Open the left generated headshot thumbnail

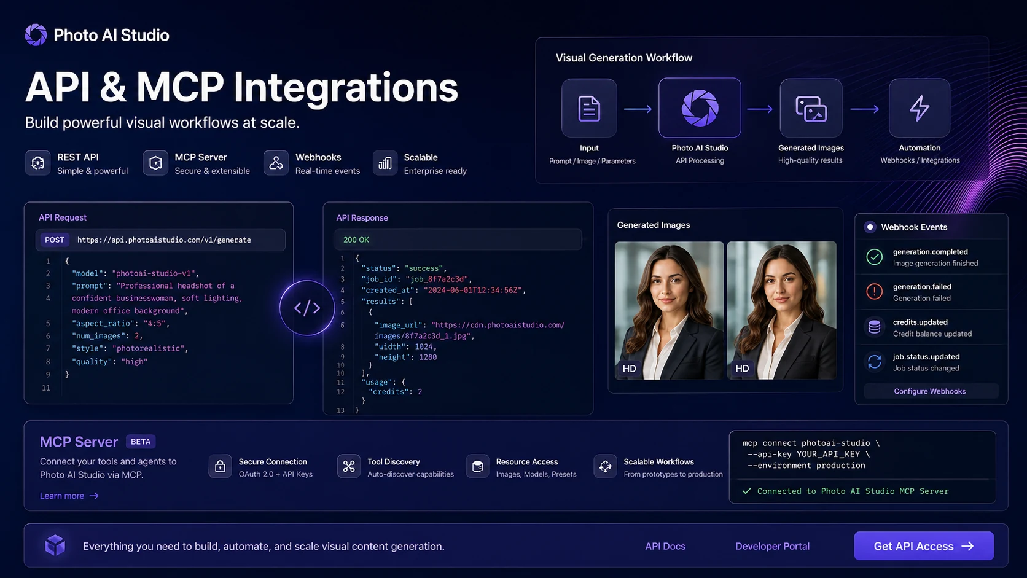[x=670, y=310]
